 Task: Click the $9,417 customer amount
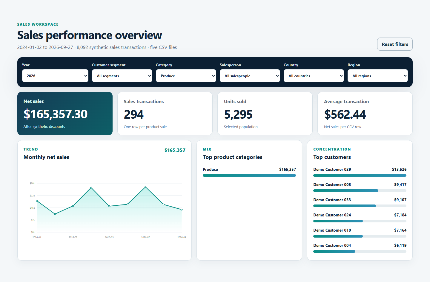400,185
